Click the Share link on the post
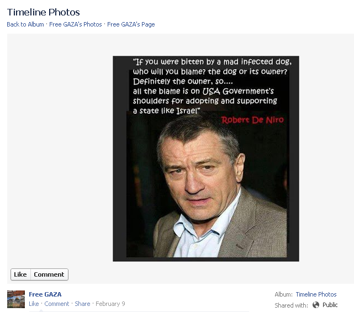The image size is (354, 312). (82, 304)
